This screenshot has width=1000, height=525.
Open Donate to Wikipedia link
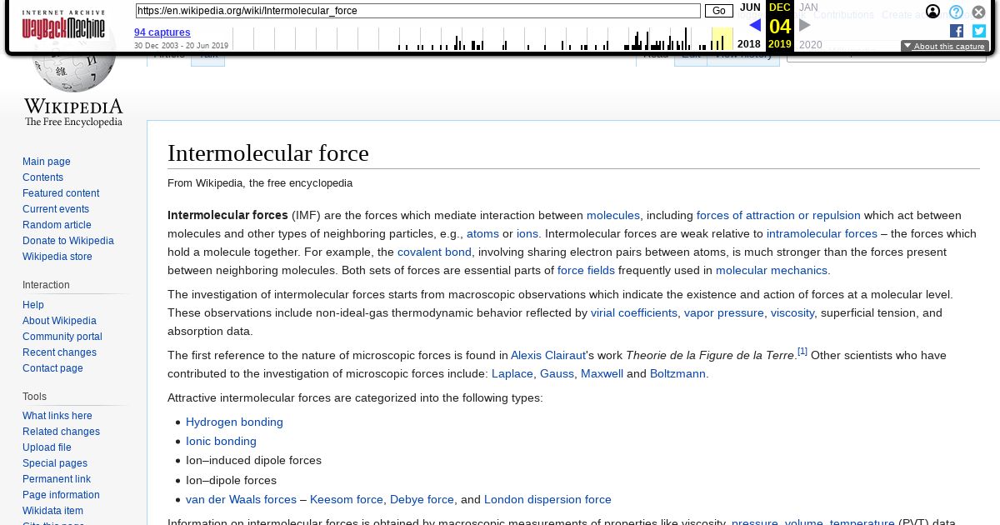(x=68, y=241)
